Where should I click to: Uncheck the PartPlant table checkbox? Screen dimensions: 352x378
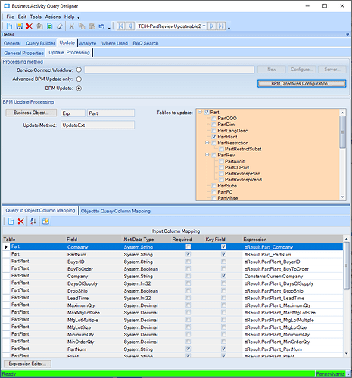pos(214,137)
